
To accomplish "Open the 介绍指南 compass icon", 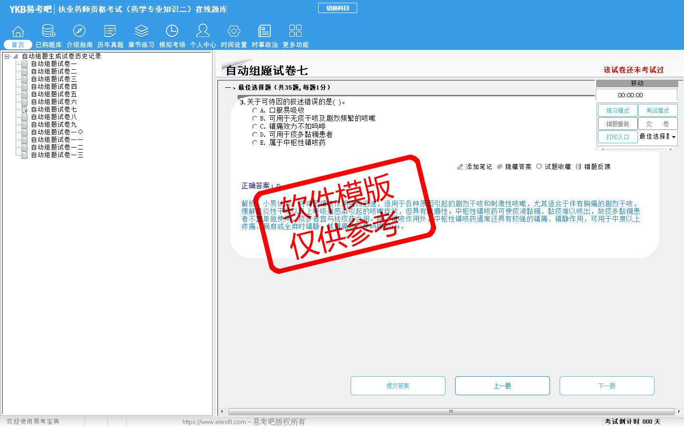I will point(79,32).
